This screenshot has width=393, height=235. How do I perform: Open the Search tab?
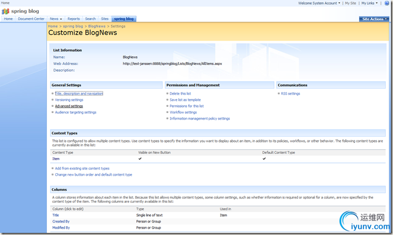tap(90, 19)
